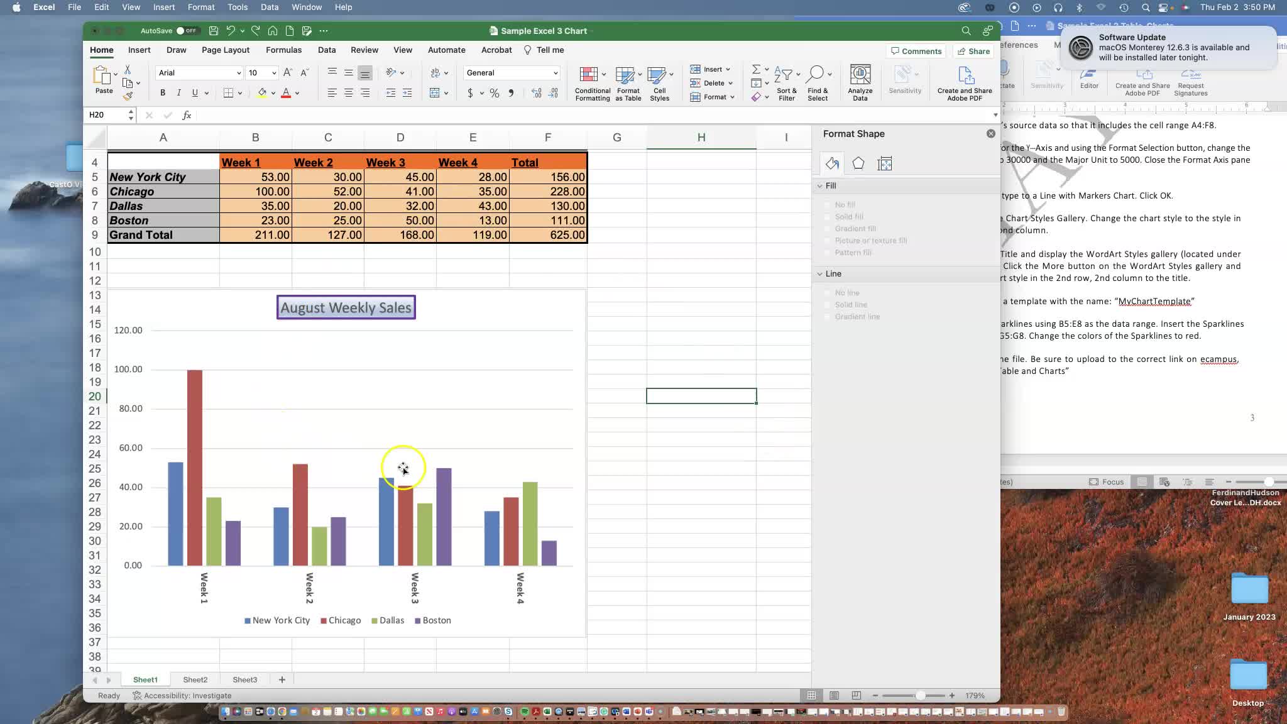This screenshot has height=724, width=1287.
Task: Increase indent in the cell
Action: pyautogui.click(x=407, y=93)
